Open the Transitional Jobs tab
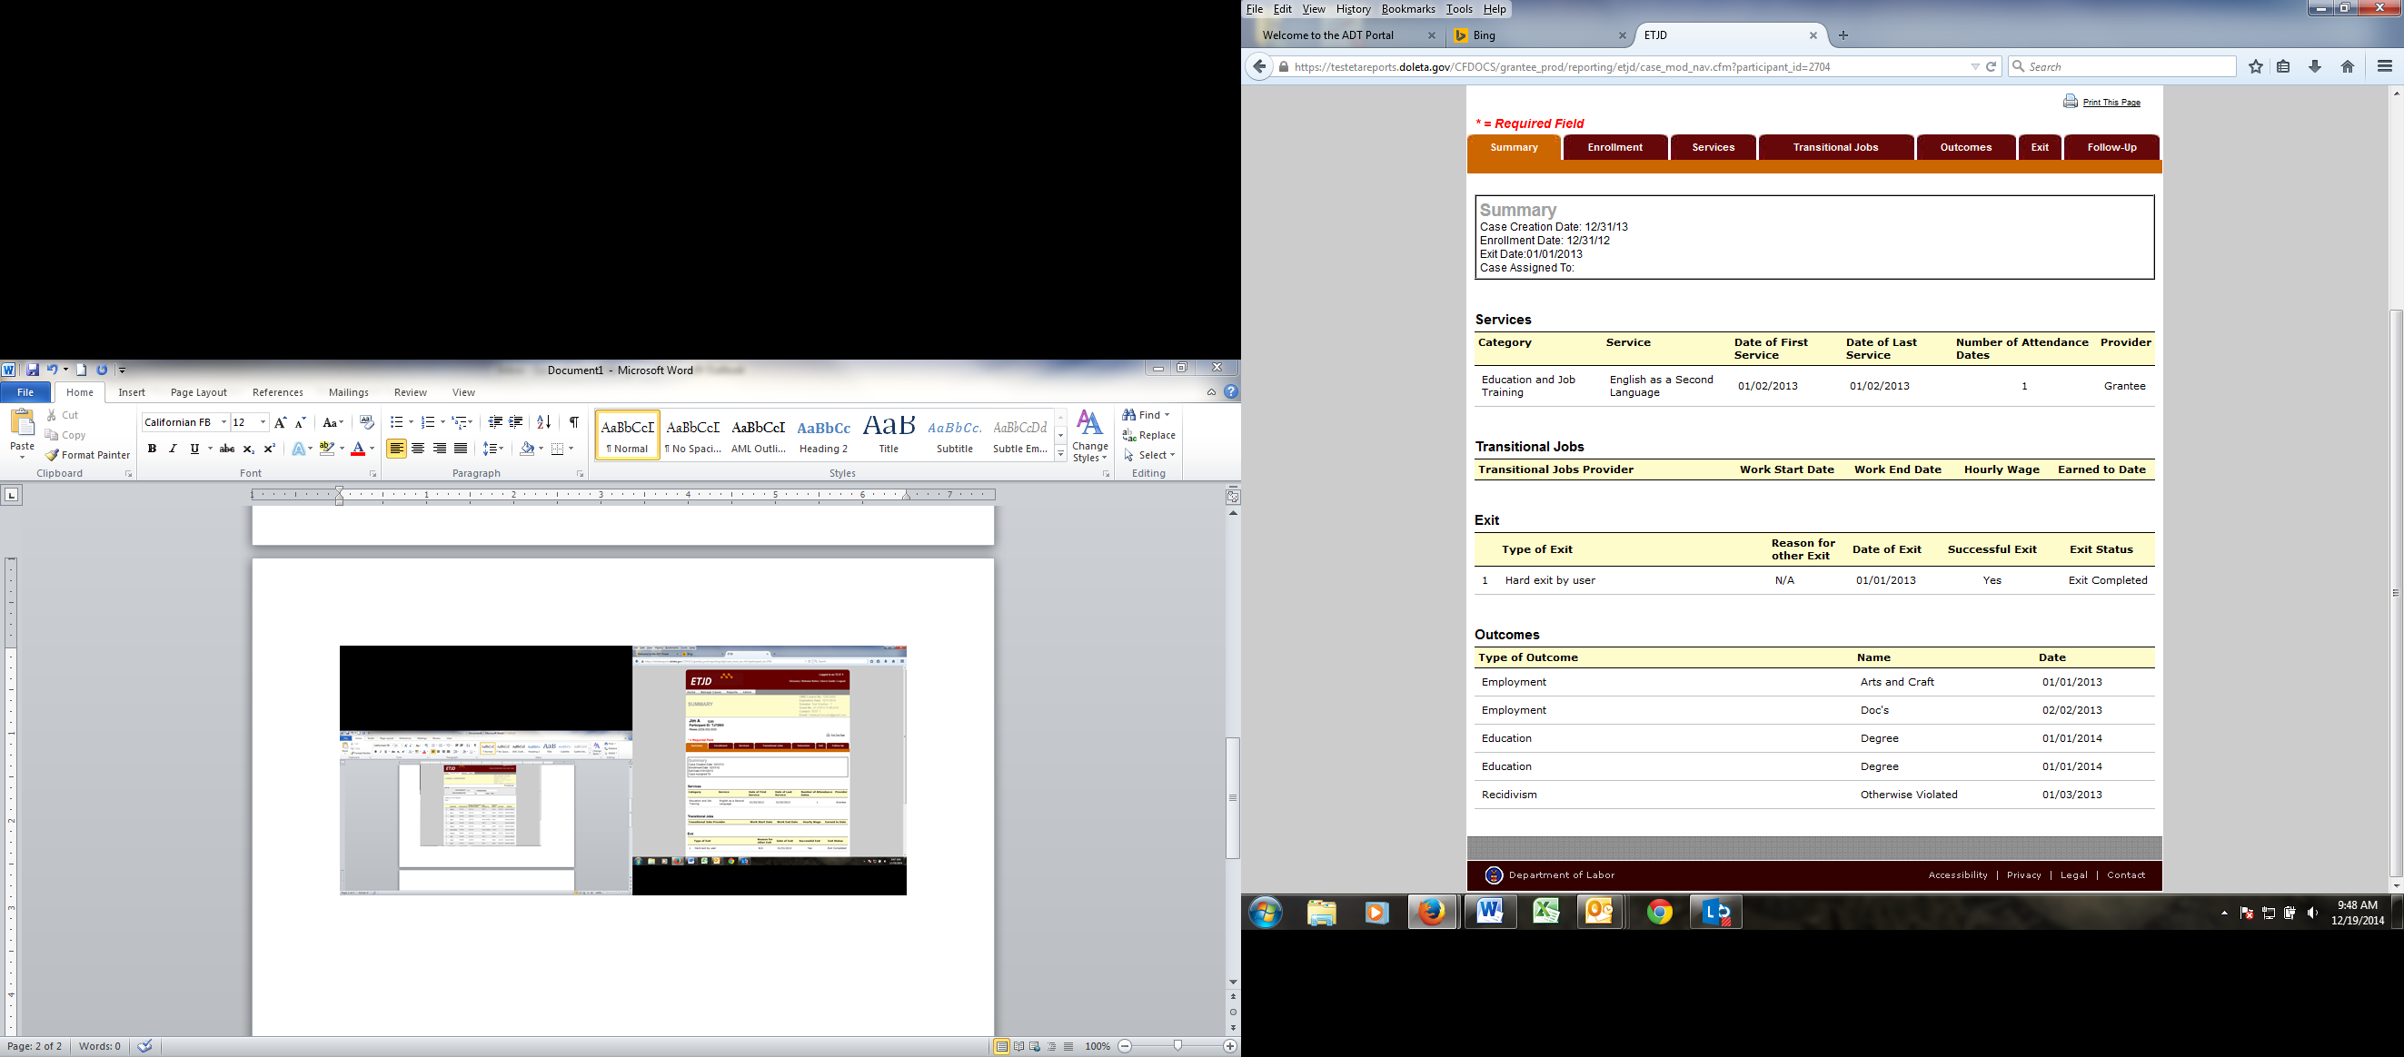 [1834, 147]
